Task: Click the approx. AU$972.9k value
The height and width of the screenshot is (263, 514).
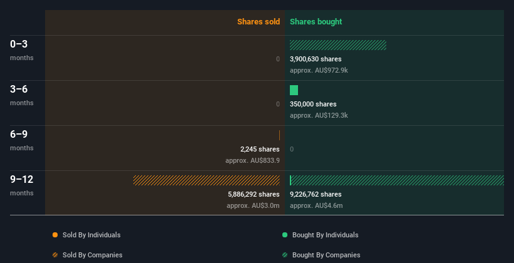Action: pyautogui.click(x=319, y=71)
